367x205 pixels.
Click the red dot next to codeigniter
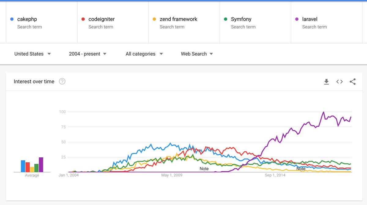click(x=83, y=19)
